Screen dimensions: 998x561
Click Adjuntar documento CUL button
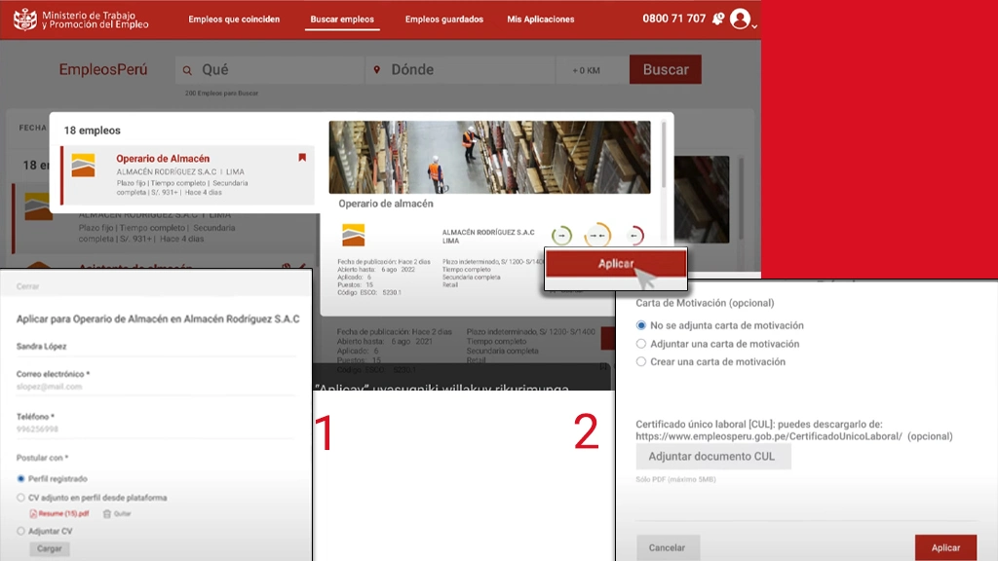[713, 456]
